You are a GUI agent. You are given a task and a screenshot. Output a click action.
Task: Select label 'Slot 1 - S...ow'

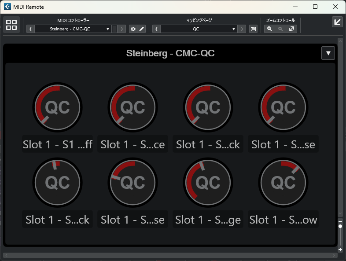click(283, 220)
